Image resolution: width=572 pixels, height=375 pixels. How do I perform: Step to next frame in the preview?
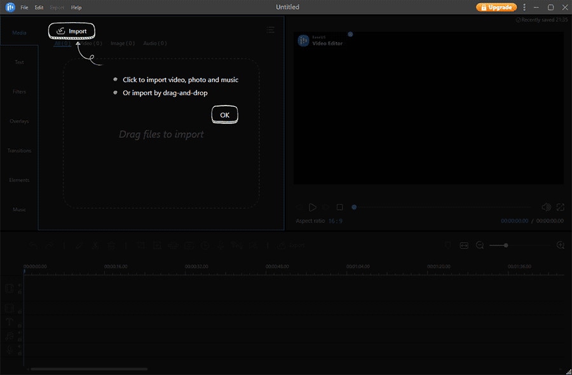326,207
